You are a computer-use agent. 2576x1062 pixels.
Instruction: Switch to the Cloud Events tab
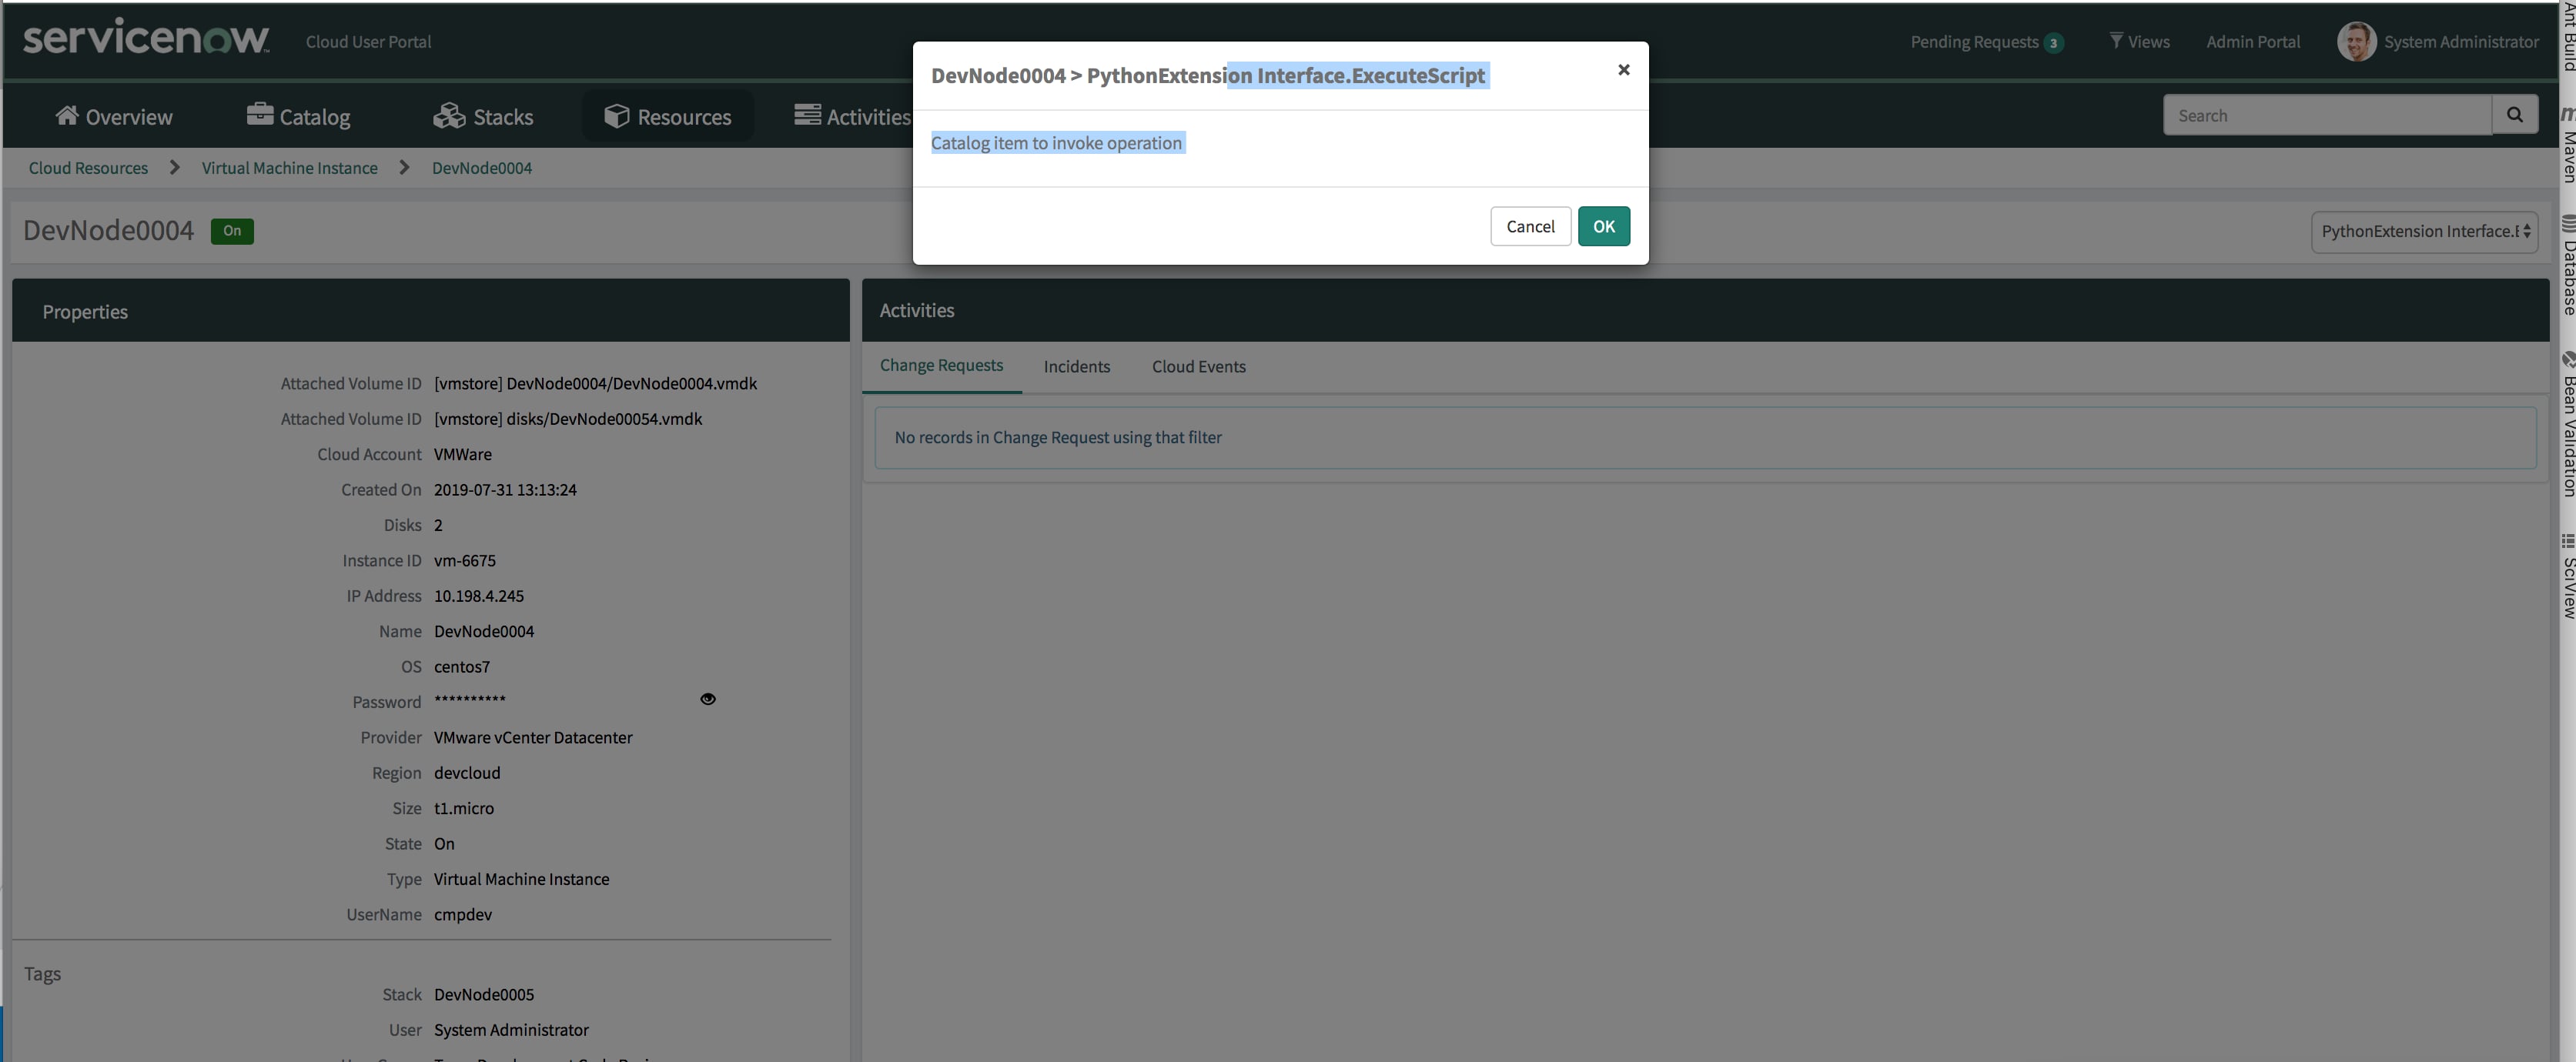pos(1198,367)
